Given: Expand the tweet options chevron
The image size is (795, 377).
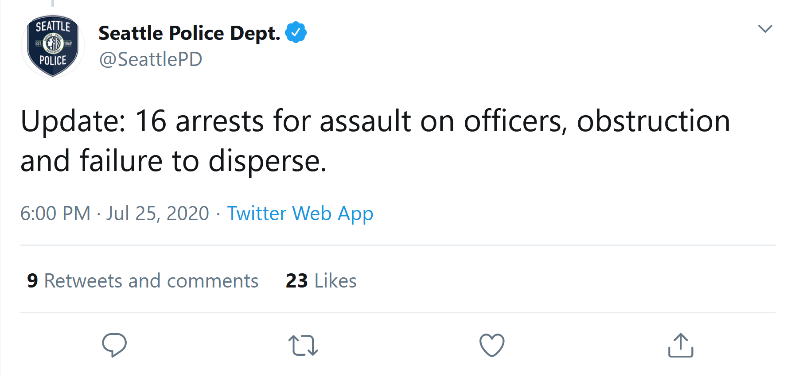Looking at the screenshot, I should (765, 29).
